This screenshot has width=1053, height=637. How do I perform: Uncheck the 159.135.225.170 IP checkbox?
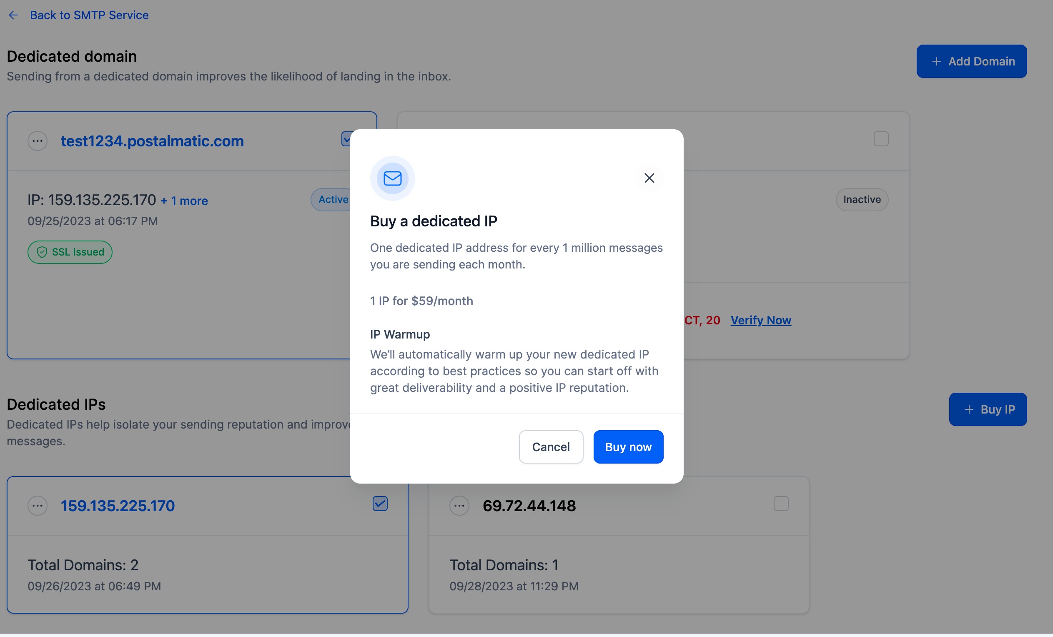tap(380, 504)
